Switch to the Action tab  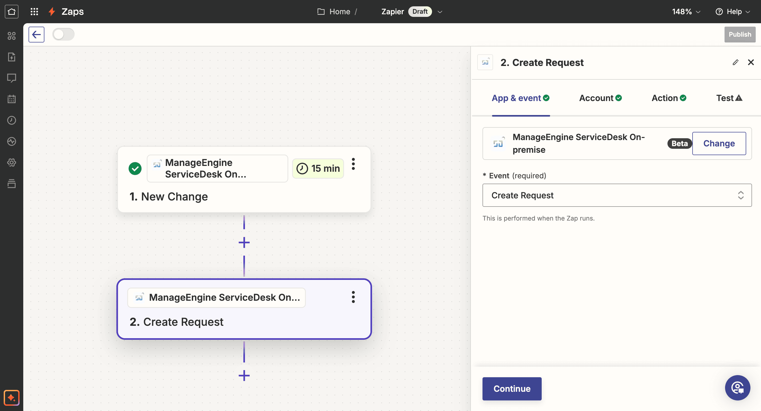[669, 98]
